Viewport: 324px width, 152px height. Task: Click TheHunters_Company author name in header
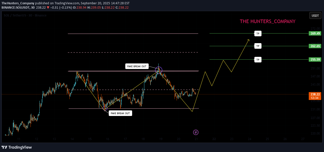tap(18, 3)
